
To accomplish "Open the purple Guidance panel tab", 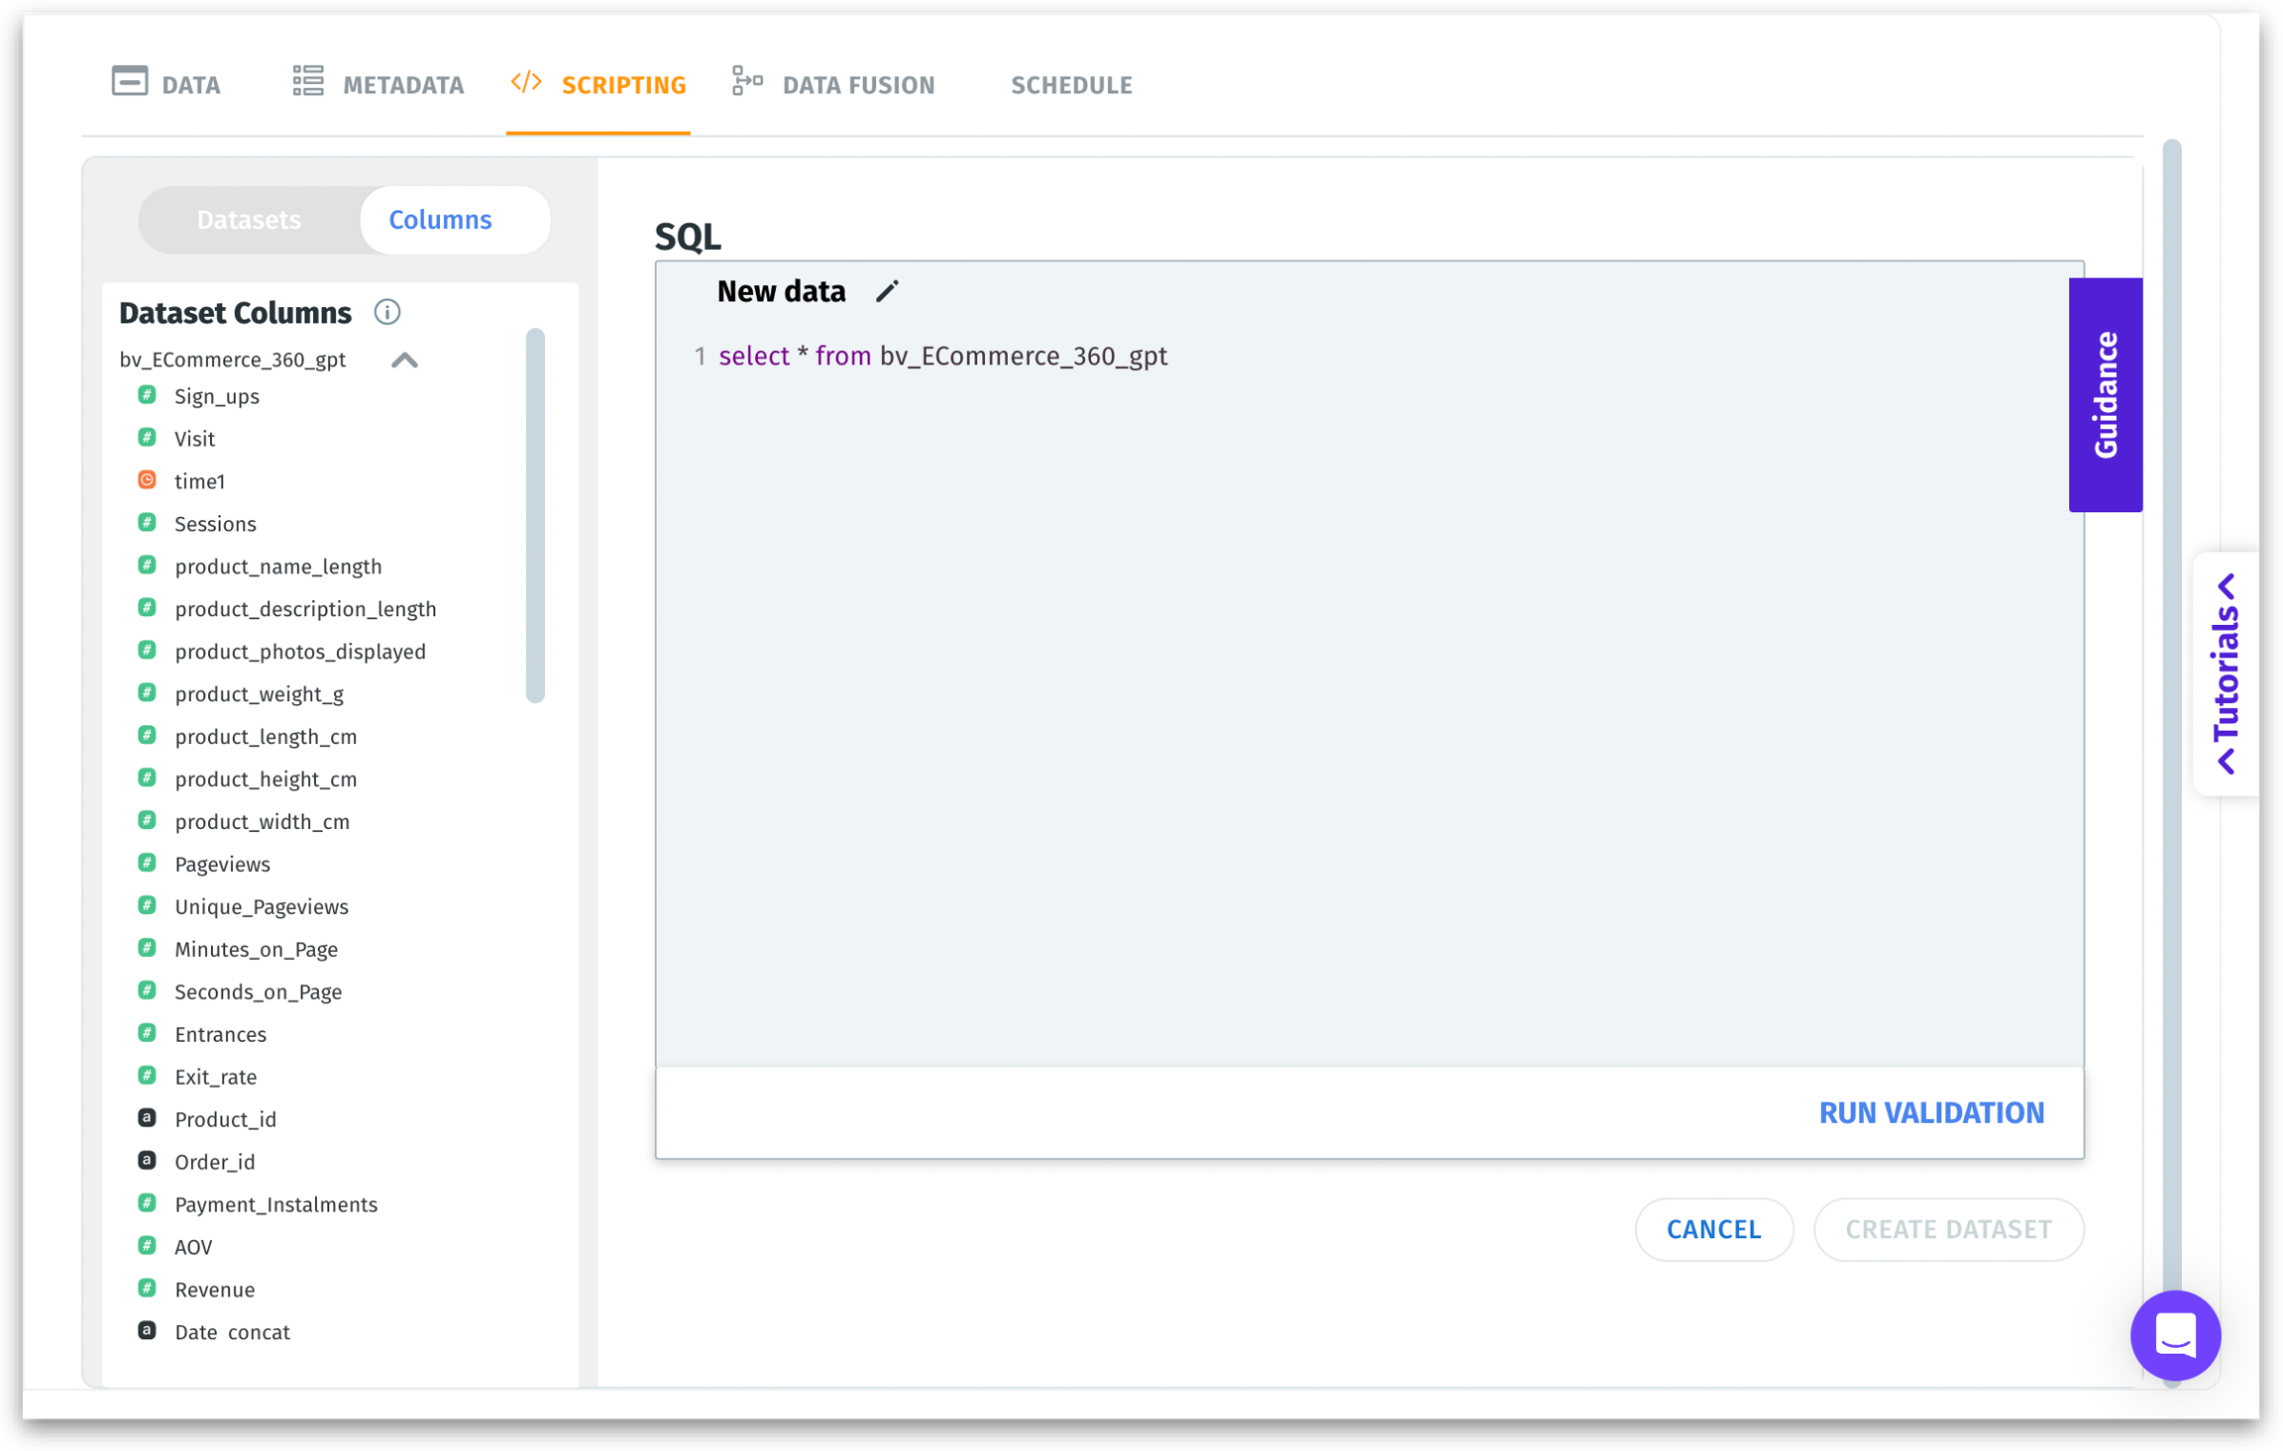I will click(2105, 394).
